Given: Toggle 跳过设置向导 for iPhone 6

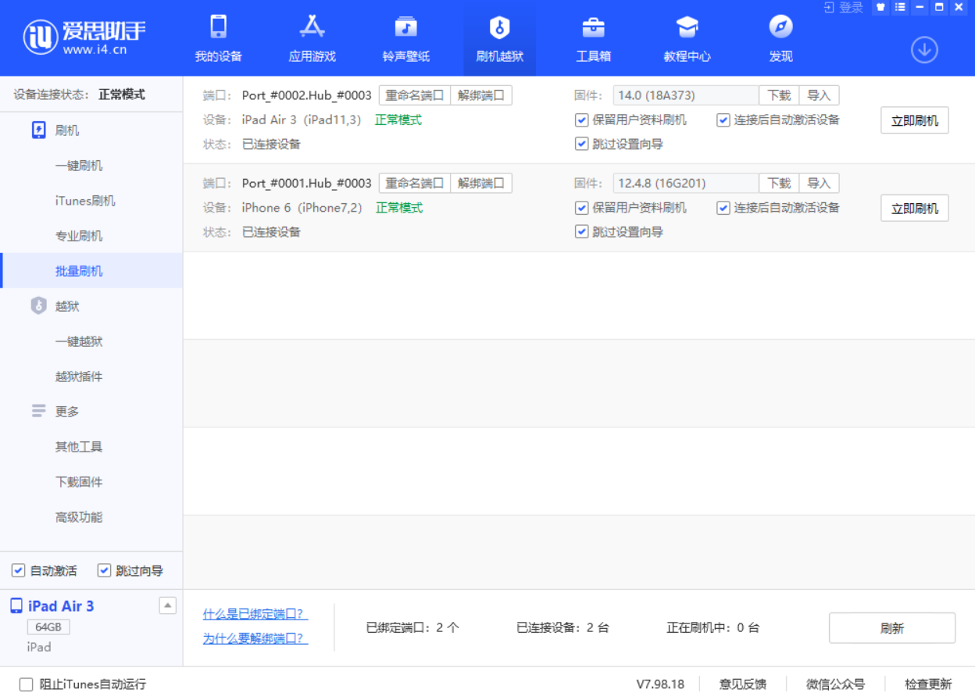Looking at the screenshot, I should (x=581, y=231).
